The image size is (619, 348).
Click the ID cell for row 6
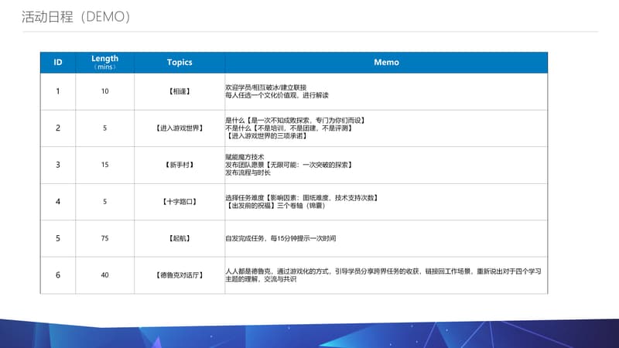58,275
